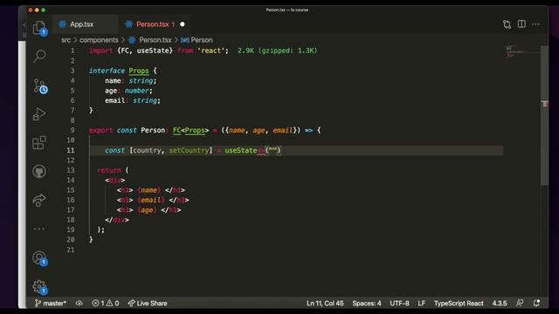Open the components breadcrumb segment
This screenshot has height=314, width=559.
[x=99, y=40]
